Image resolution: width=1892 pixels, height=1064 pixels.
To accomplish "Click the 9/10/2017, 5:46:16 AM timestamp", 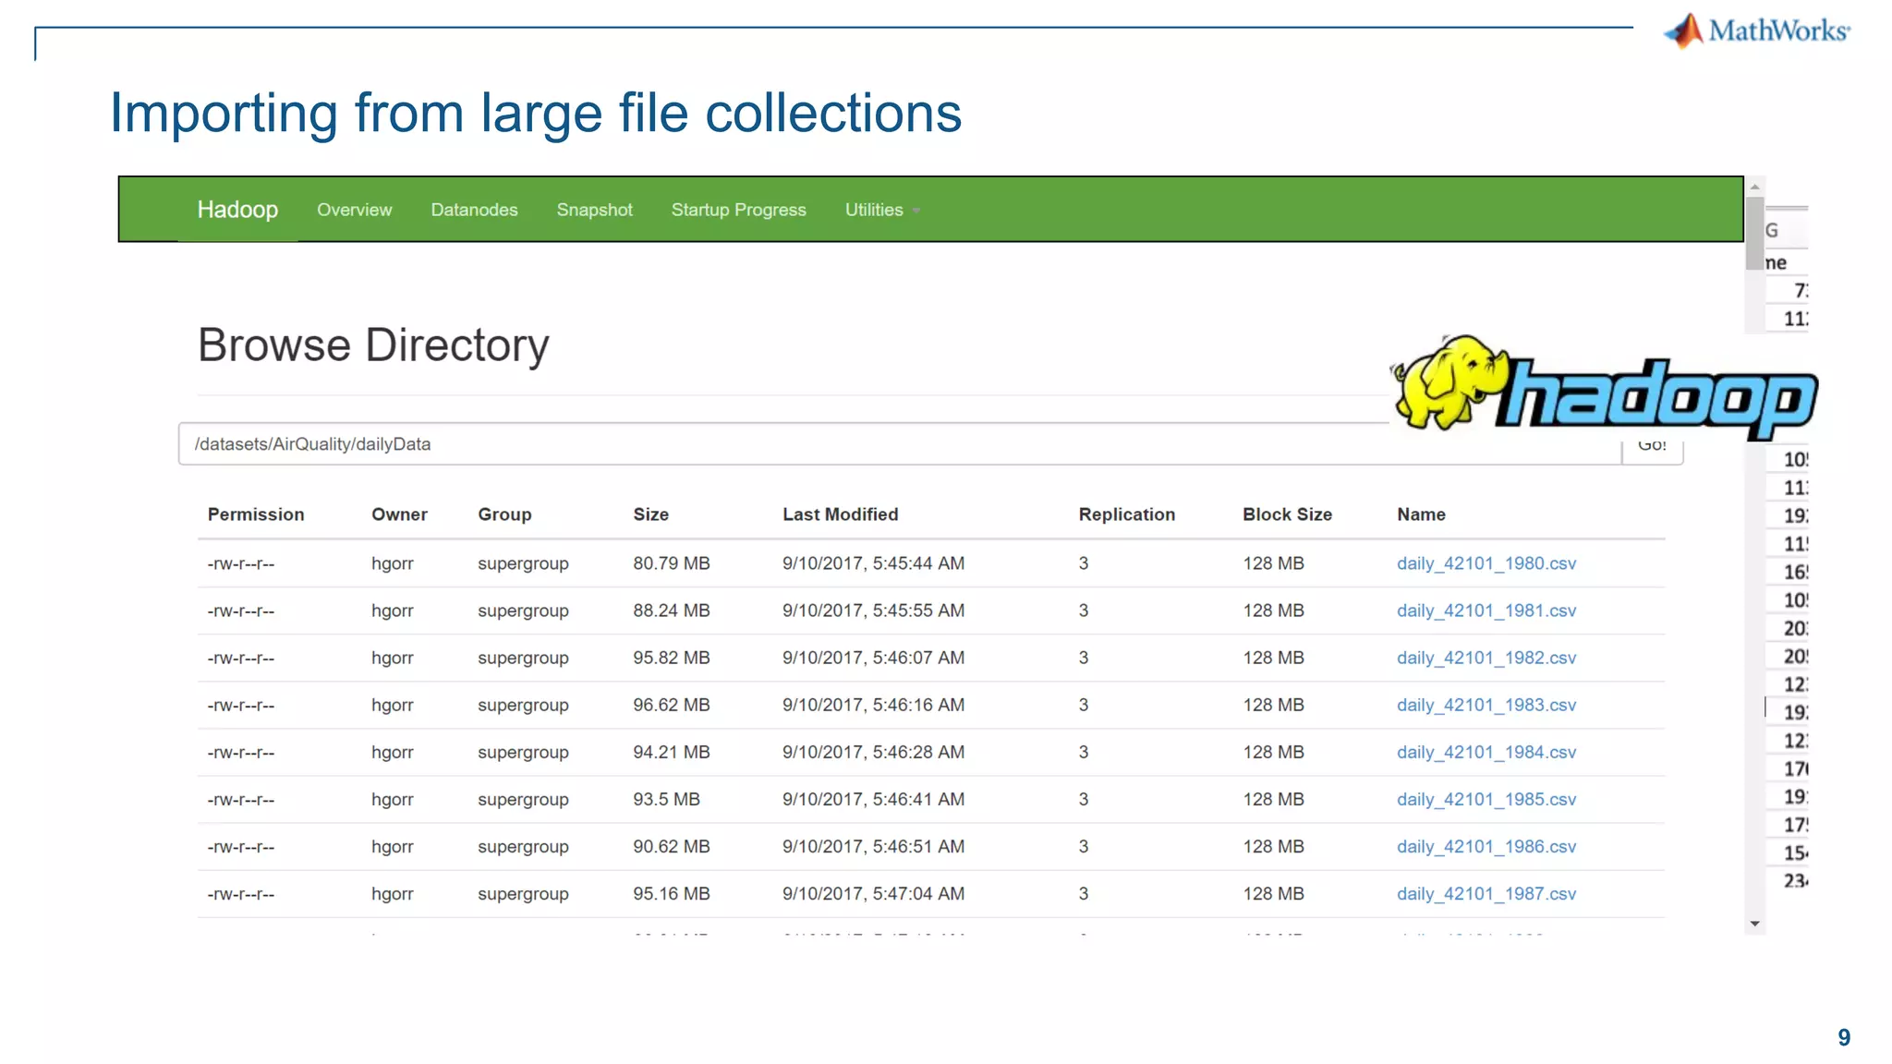I will click(x=873, y=705).
